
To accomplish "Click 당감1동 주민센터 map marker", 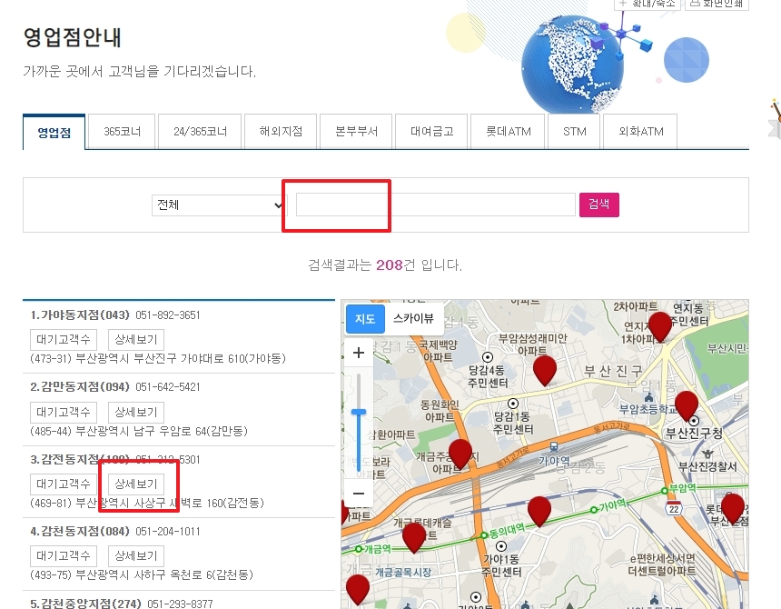I will coord(513,404).
